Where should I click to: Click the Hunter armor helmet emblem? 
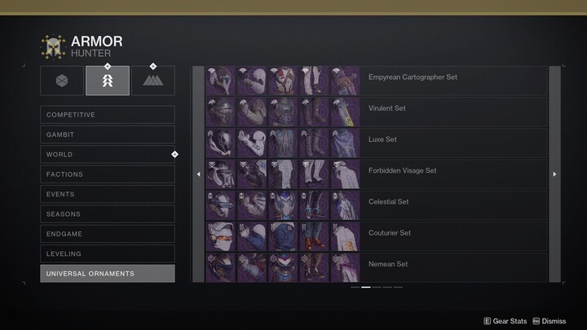tap(53, 46)
